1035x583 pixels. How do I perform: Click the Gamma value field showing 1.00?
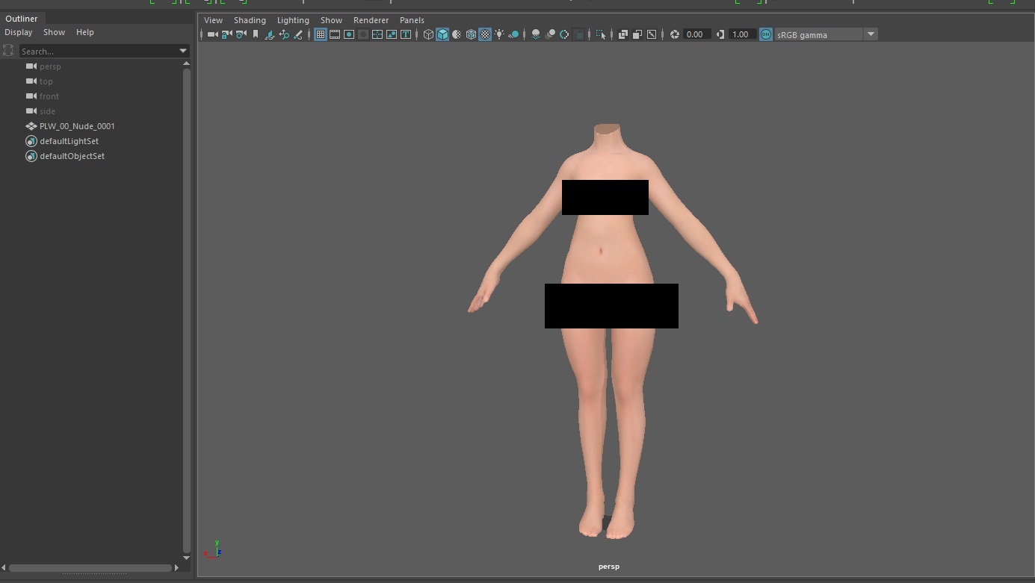741,34
